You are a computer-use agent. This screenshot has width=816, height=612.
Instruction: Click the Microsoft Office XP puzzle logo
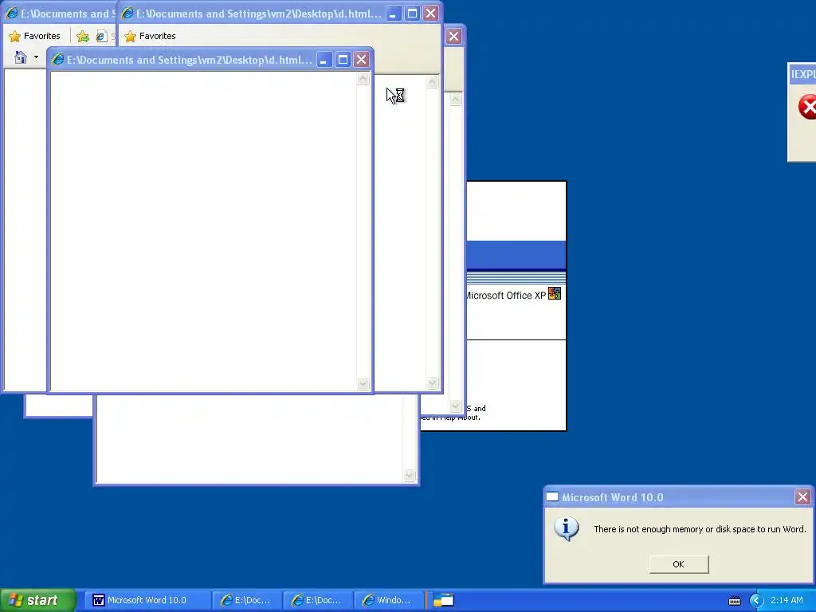click(555, 293)
